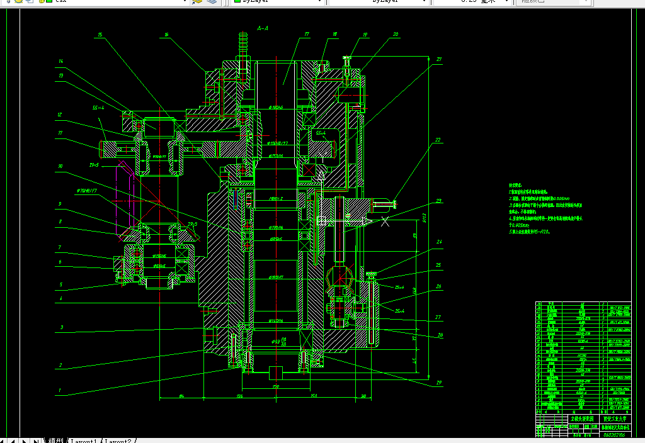The height and width of the screenshot is (443, 645).
Task: Click technical note line ending R5—R20
Action: pos(529,232)
